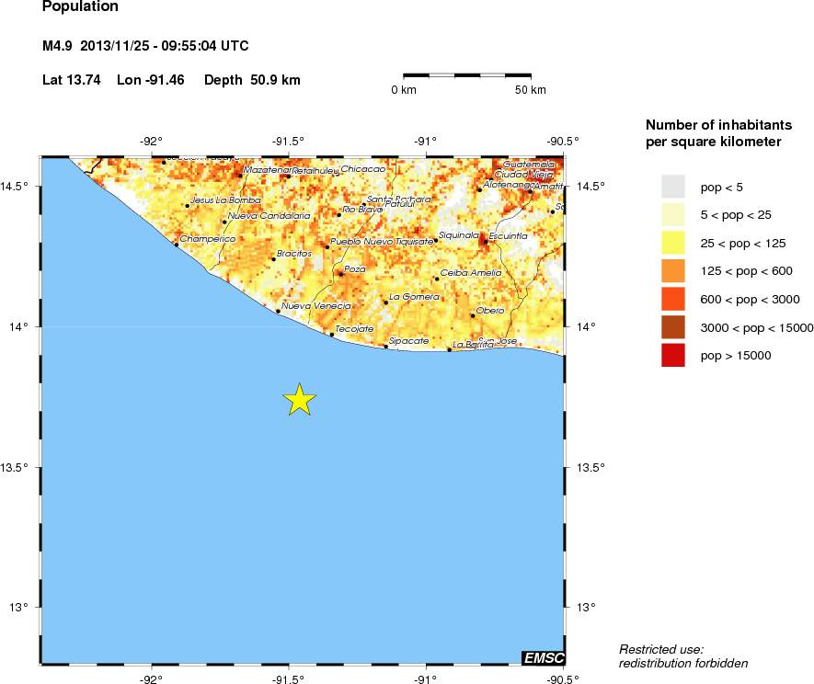
Task: Select the grey 'pop < 5' legend swatch
Action: point(672,187)
